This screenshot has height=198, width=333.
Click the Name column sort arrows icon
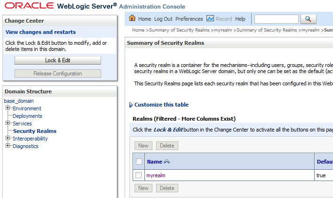(166, 162)
